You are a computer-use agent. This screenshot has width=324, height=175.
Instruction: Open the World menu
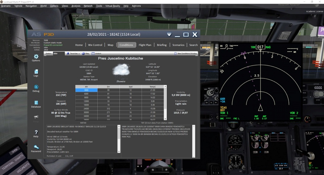click(43, 6)
